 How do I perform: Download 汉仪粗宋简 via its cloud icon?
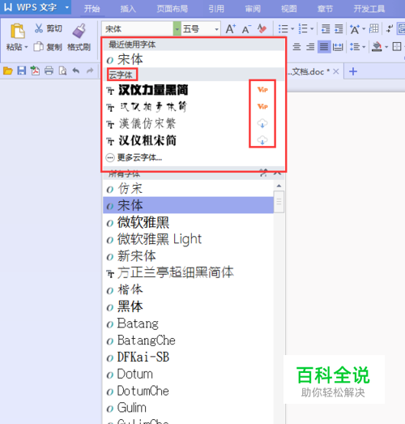[262, 140]
